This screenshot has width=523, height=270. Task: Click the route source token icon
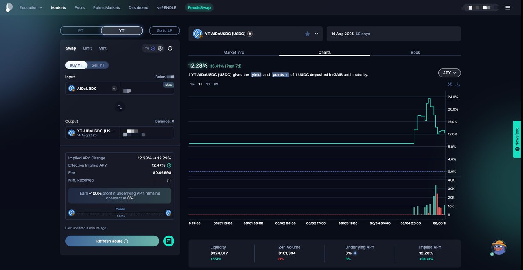(x=71, y=213)
